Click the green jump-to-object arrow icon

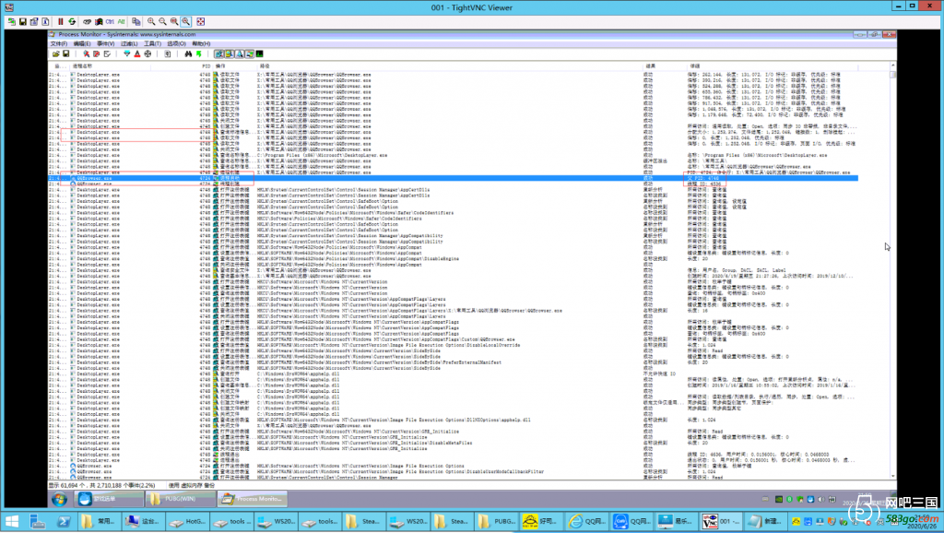coord(199,54)
